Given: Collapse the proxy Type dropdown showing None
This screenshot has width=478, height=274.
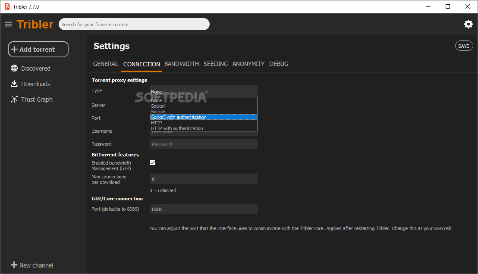Looking at the screenshot, I should [203, 91].
